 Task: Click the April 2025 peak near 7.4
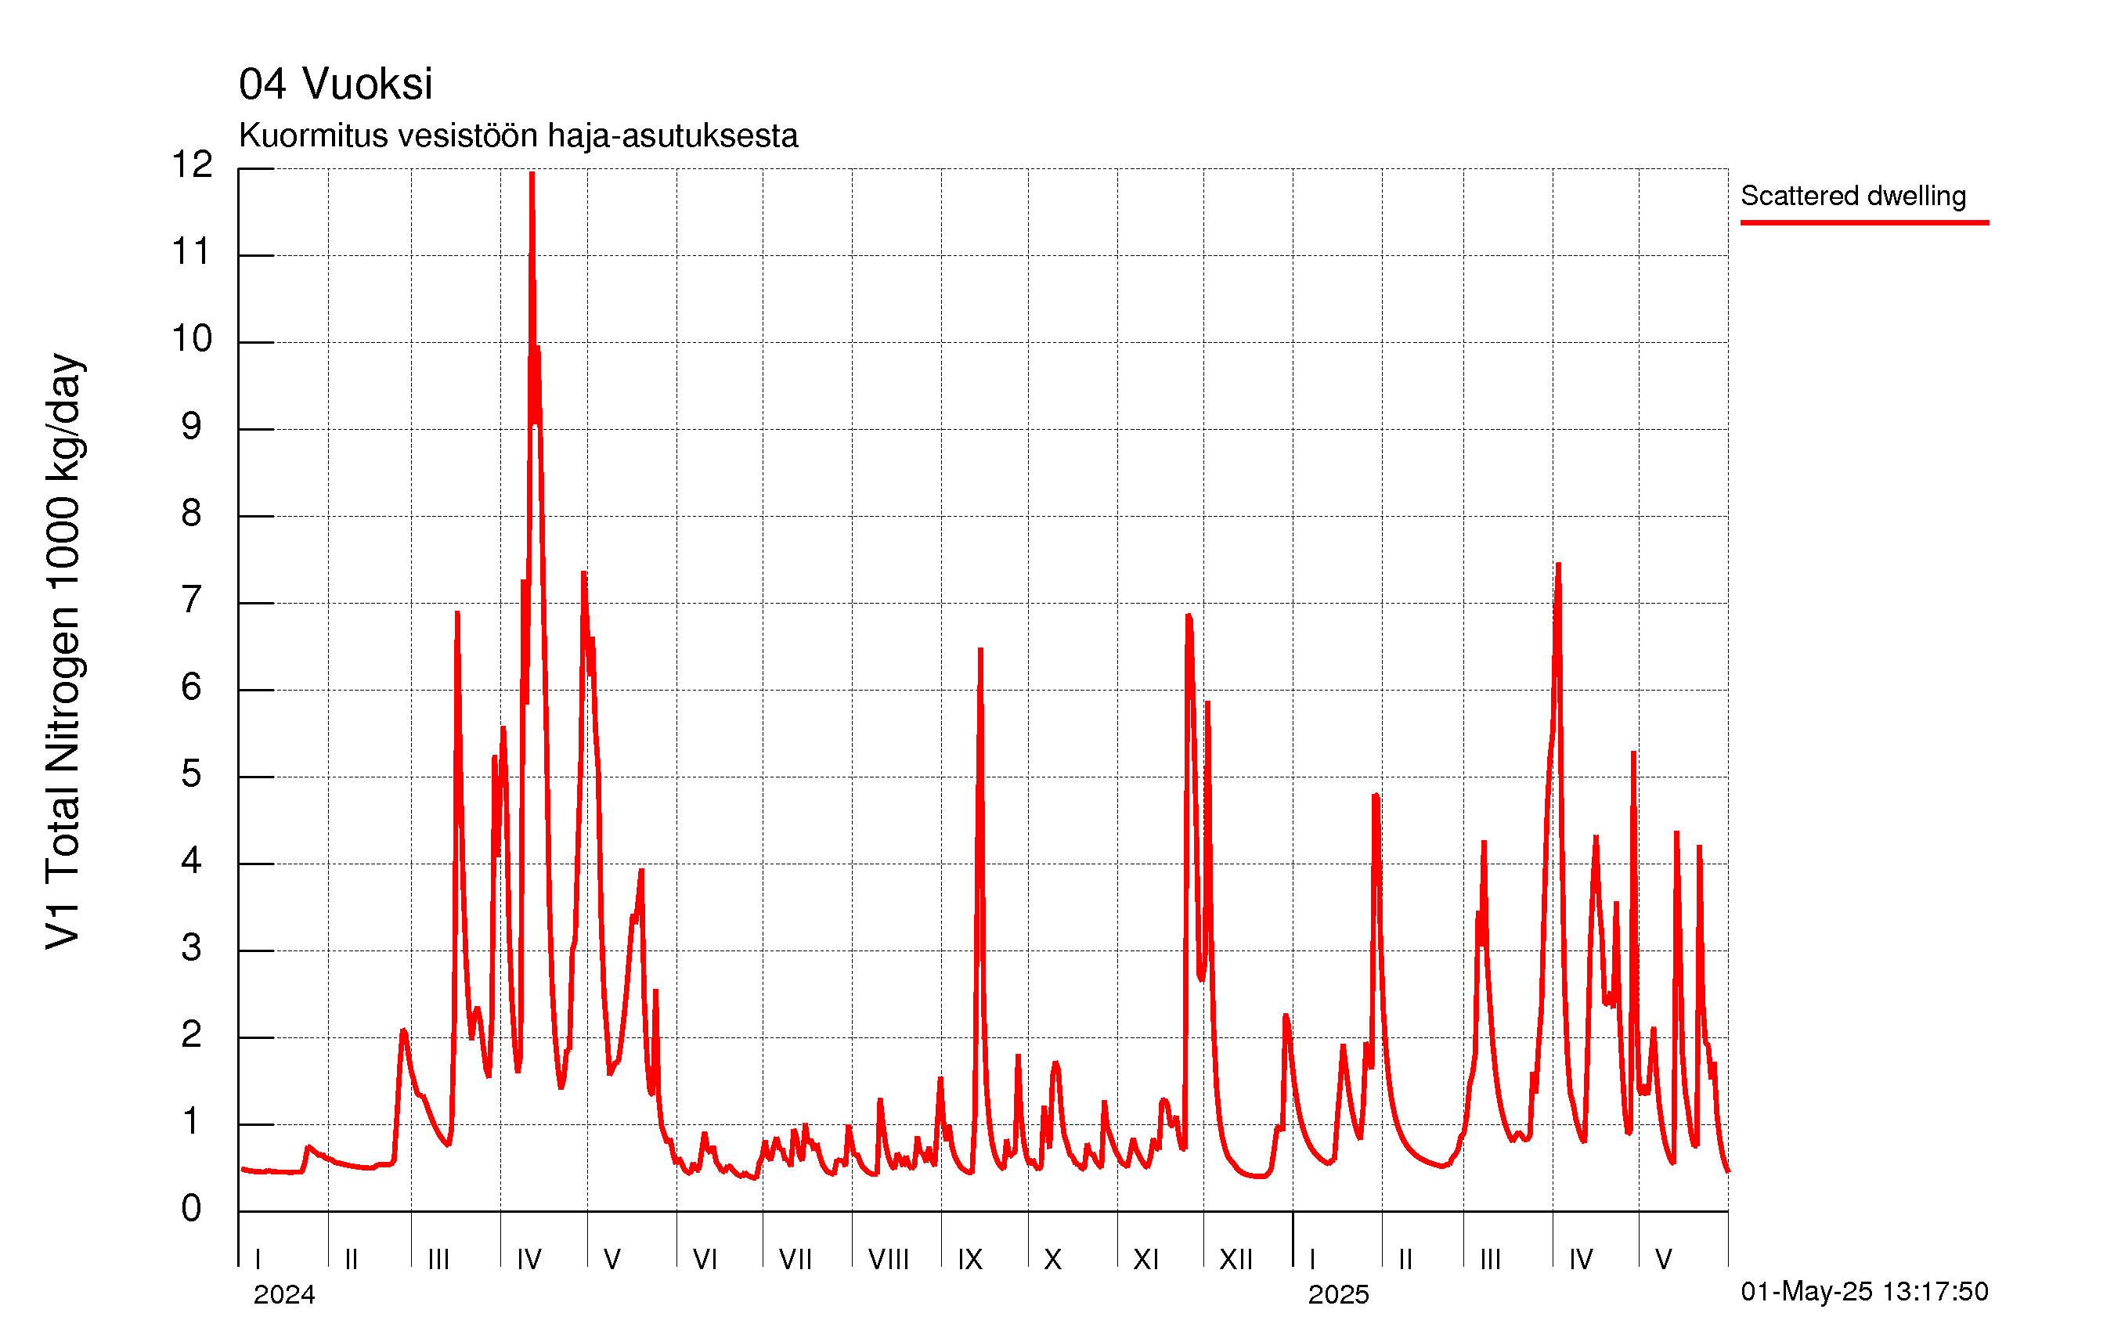coord(1558,565)
